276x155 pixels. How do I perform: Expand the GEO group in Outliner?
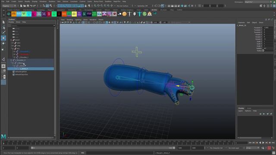[x=13, y=43]
